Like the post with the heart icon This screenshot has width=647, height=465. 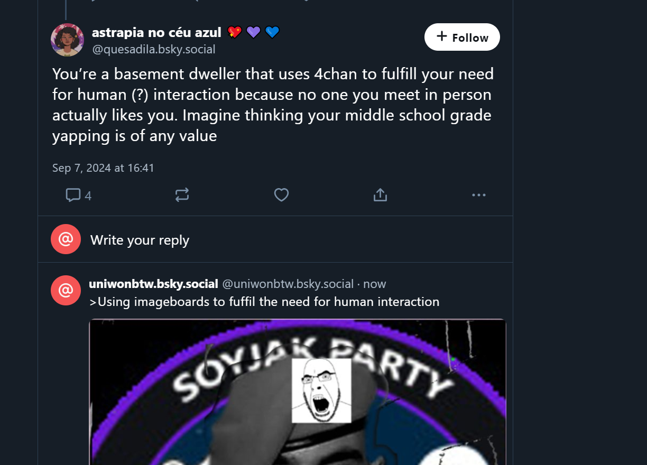281,196
